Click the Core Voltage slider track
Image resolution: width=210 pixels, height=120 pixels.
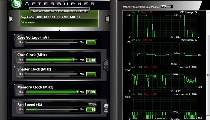pyautogui.click(x=52, y=42)
